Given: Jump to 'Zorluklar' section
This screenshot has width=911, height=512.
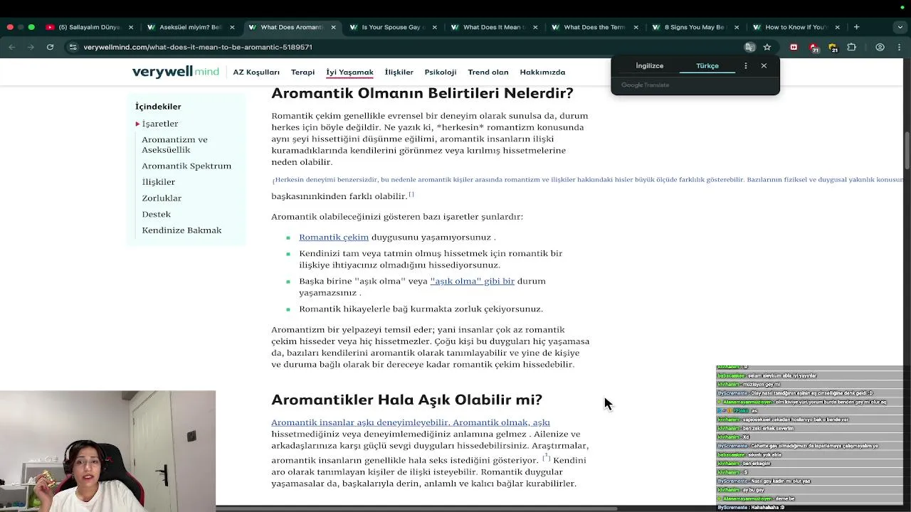Looking at the screenshot, I should coord(162,198).
